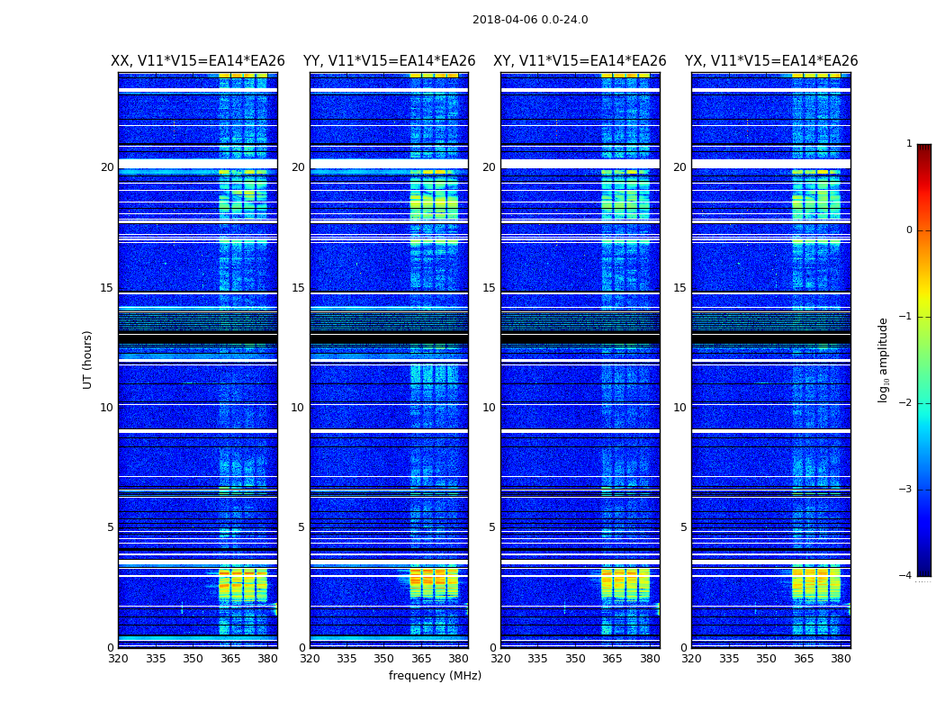Click the colorbar tick label −3
945x720 pixels.
905,490
